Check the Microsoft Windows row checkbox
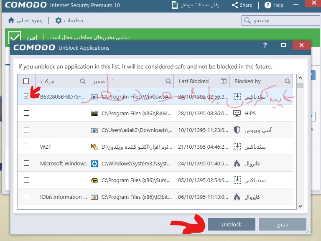Screen dimensions: 321x241 pyautogui.click(x=26, y=163)
